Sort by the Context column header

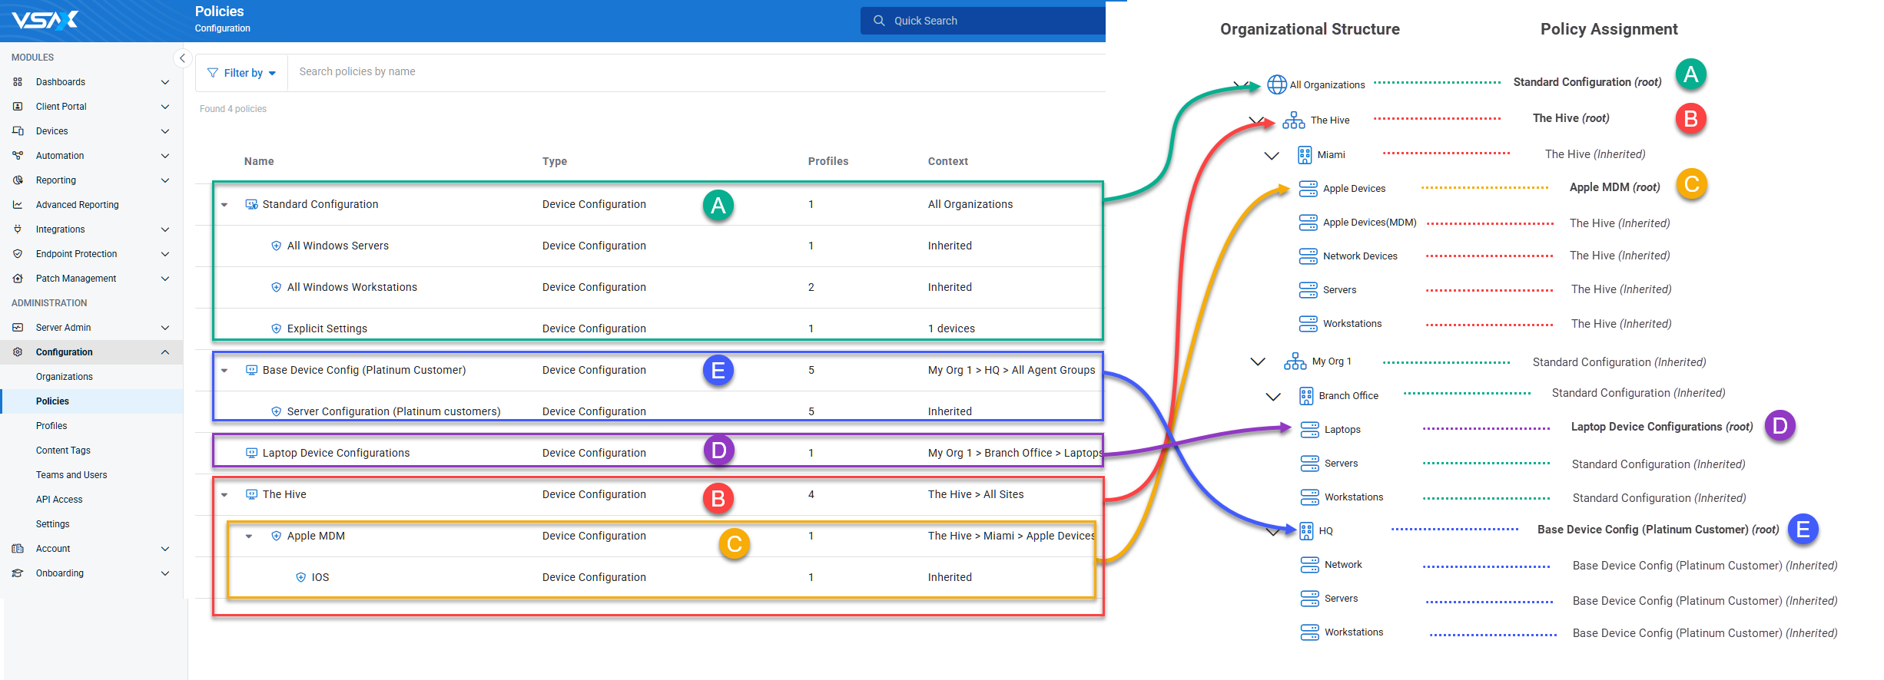click(x=948, y=161)
